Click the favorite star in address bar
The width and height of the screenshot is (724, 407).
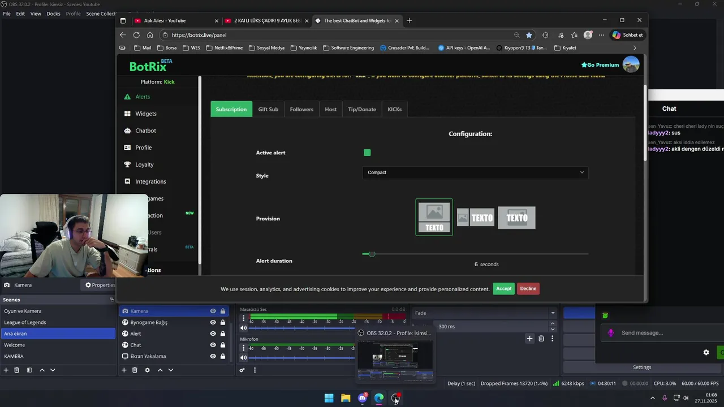pyautogui.click(x=529, y=35)
